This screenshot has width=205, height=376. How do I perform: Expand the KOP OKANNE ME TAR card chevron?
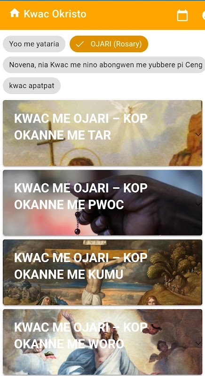coord(198,134)
